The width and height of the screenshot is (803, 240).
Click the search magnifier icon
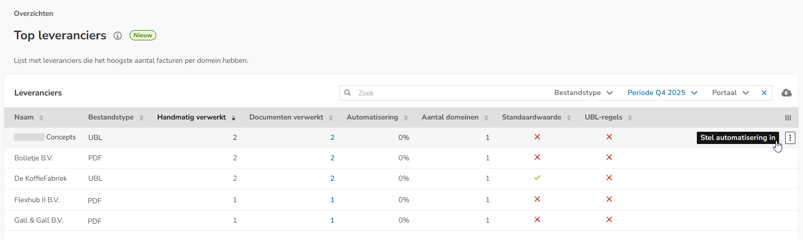348,93
